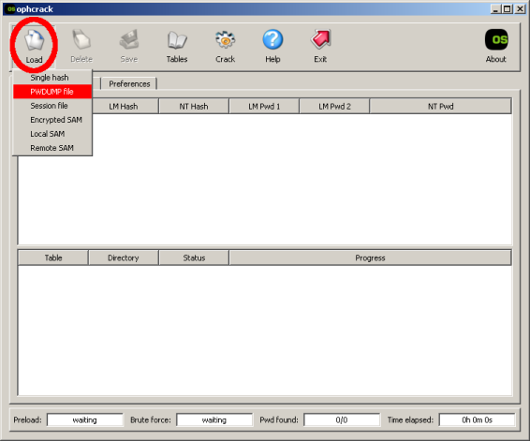Click the ophcrack title bar icon

11,9
